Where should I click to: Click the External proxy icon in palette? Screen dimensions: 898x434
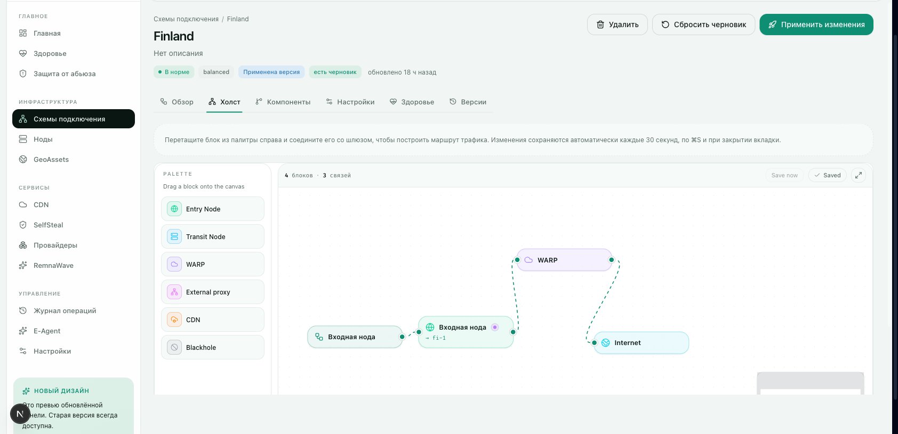pyautogui.click(x=174, y=292)
